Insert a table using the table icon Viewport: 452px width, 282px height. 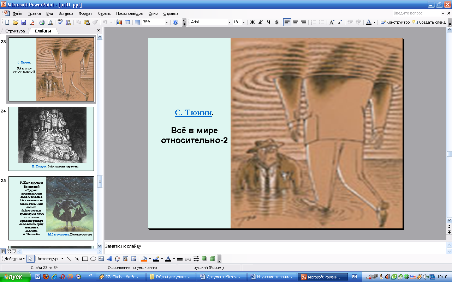[127, 22]
